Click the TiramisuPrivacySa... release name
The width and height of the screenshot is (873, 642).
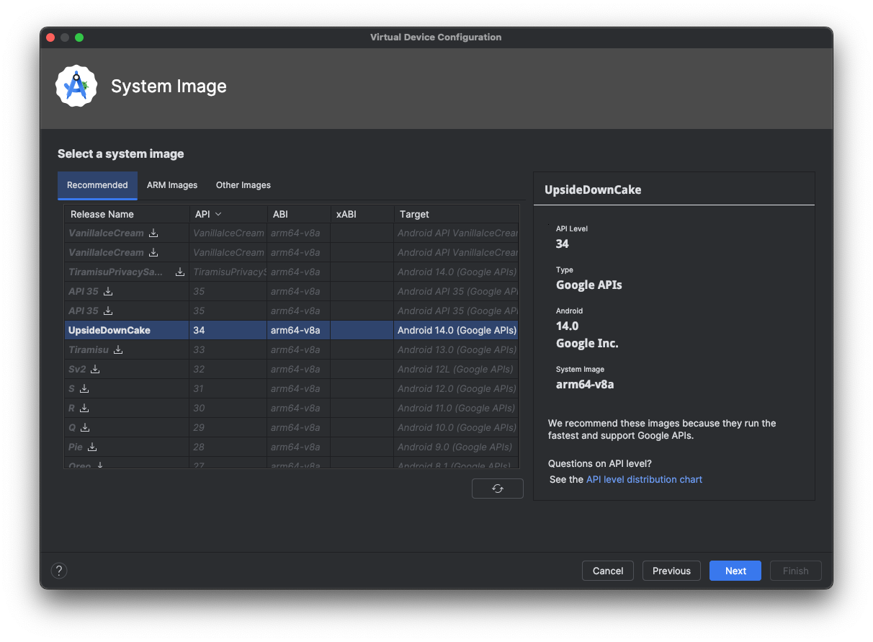pyautogui.click(x=116, y=272)
